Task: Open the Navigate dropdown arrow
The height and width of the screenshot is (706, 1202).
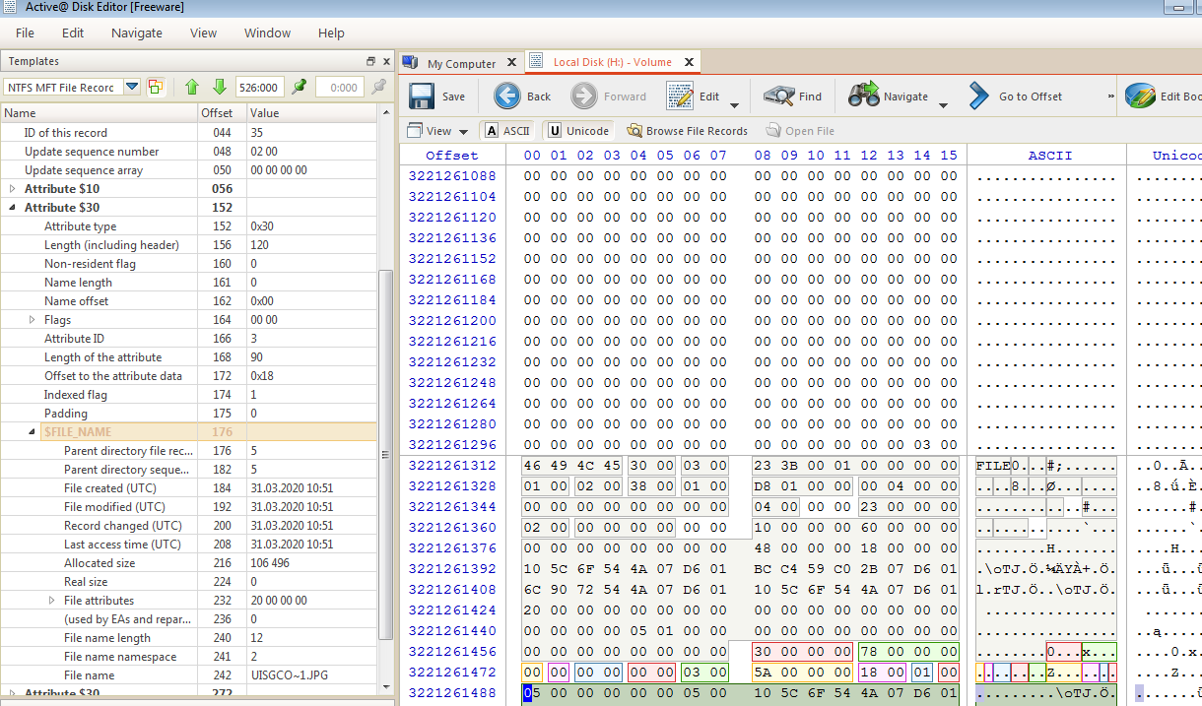Action: click(x=943, y=103)
